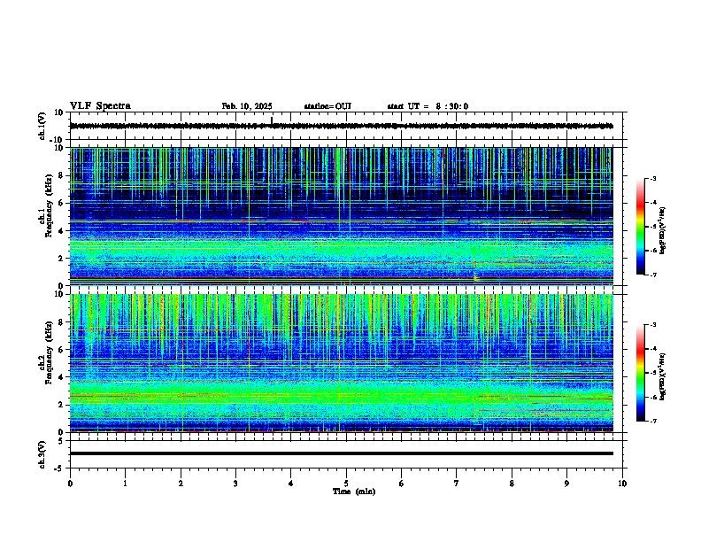701x542 pixels.
Task: Click time axis tick label "2"
Action: (x=181, y=484)
